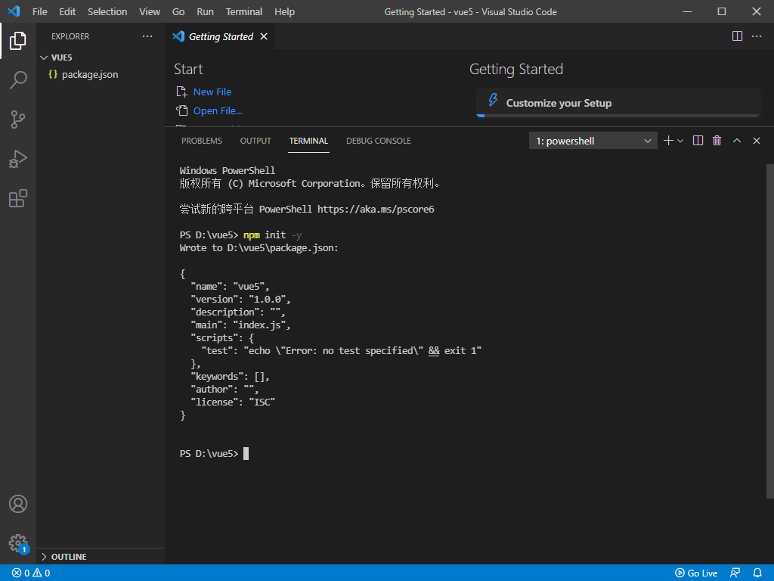
Task: Open the Edit menu
Action: click(x=67, y=11)
